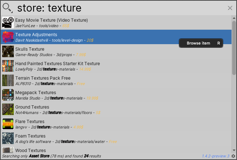Image resolution: width=237 pixels, height=160 pixels.
Task: Click the Terrain Textures Pack thumbnail icon
Action: [8, 80]
